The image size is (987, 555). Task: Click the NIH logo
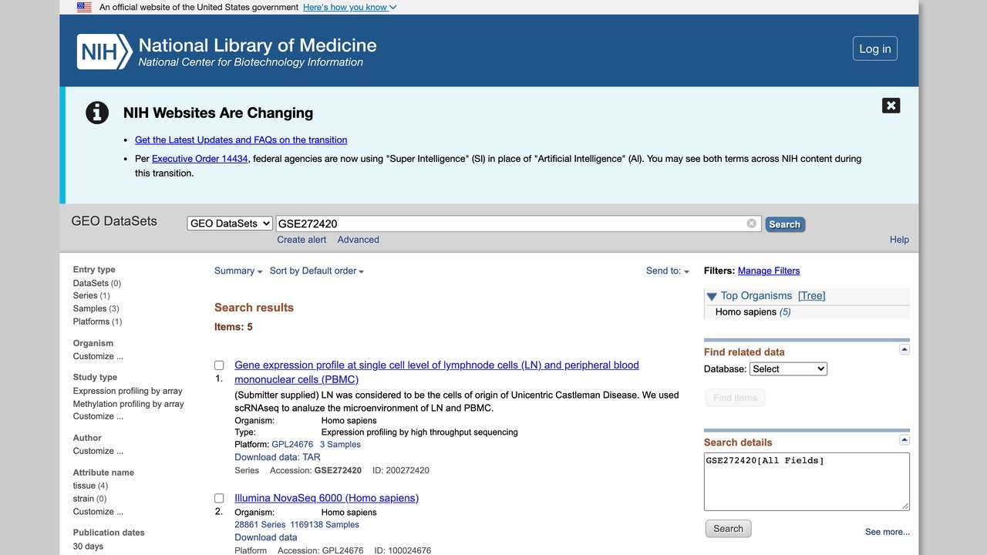[105, 52]
